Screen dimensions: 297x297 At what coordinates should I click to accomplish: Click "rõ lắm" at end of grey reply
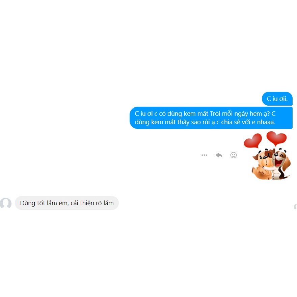(105, 203)
